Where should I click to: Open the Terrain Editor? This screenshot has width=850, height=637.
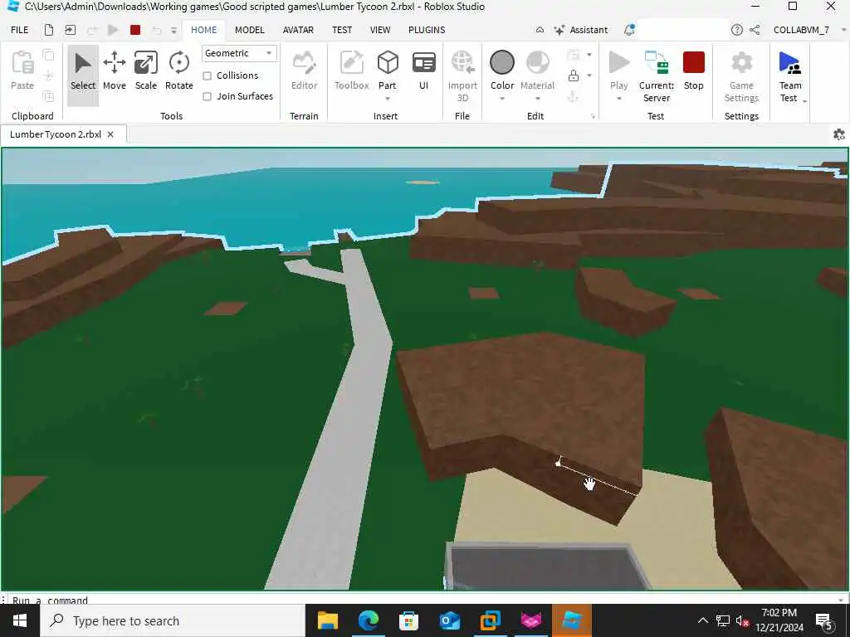click(x=304, y=71)
